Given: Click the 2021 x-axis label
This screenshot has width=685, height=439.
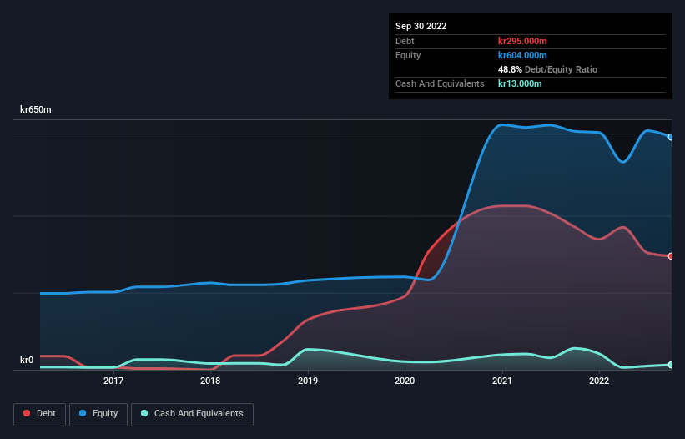Looking at the screenshot, I should tap(502, 381).
